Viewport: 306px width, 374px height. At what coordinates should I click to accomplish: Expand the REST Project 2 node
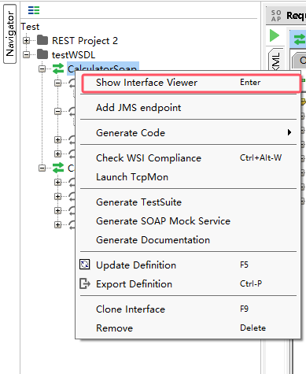(26, 41)
